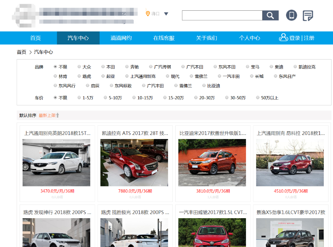The image size is (333, 247).
Task: Select brand radio 一汽丰田
Action: (x=219, y=76)
